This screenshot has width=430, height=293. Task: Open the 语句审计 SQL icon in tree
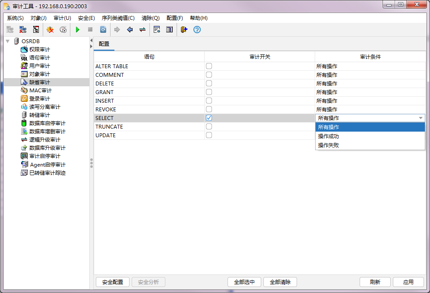coord(24,58)
